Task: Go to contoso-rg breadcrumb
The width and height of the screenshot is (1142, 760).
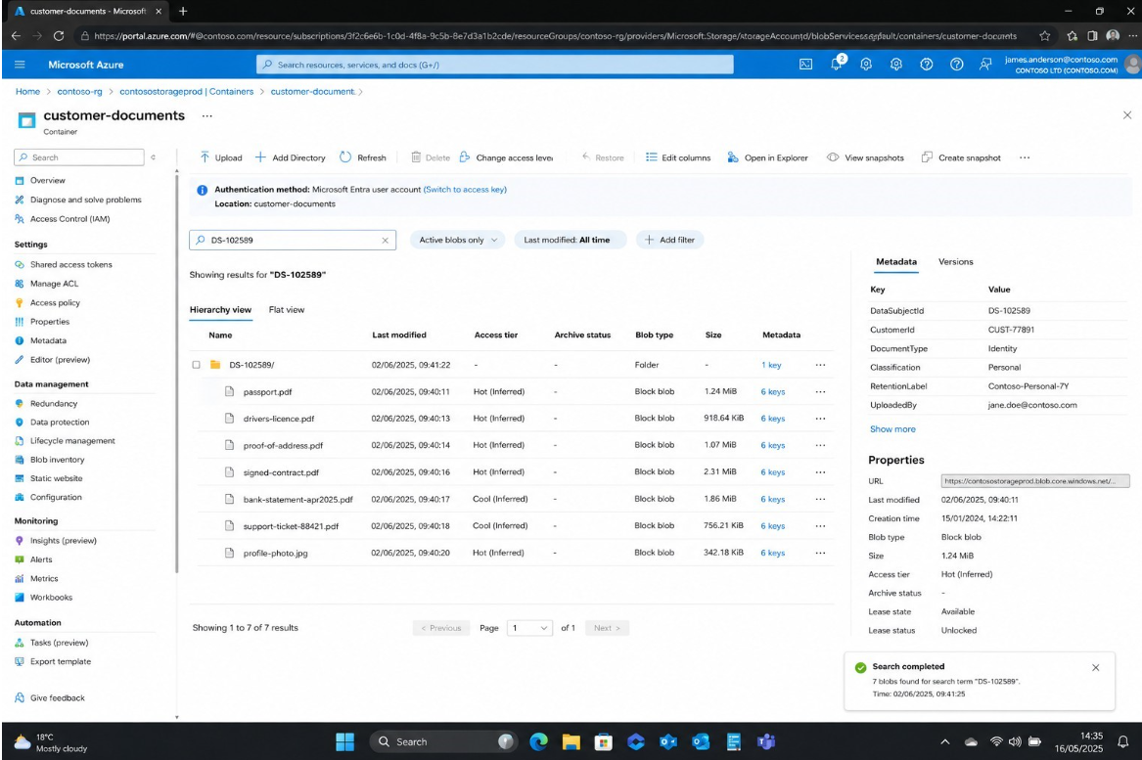Action: coord(79,92)
